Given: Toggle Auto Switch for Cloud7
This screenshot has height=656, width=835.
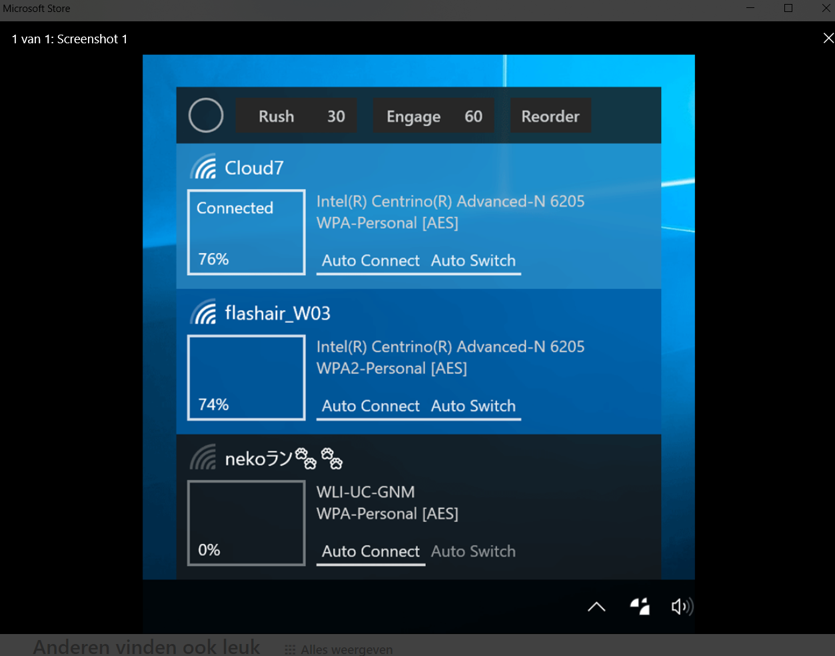Looking at the screenshot, I should pos(473,261).
